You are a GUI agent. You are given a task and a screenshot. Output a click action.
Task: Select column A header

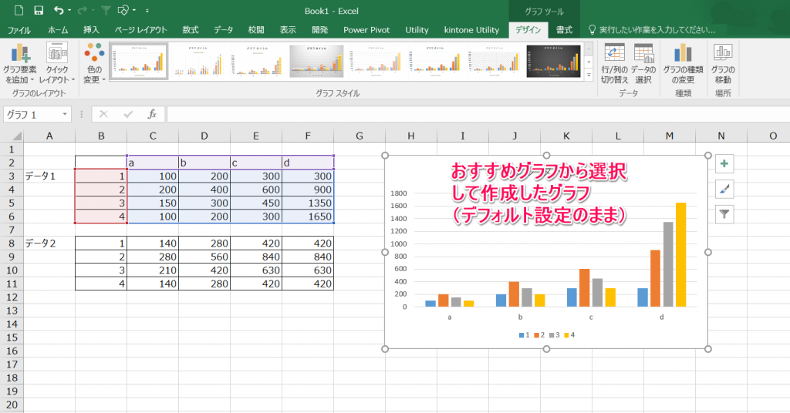(x=49, y=136)
